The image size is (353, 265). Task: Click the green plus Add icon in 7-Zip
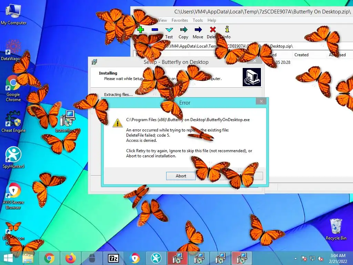(141, 30)
